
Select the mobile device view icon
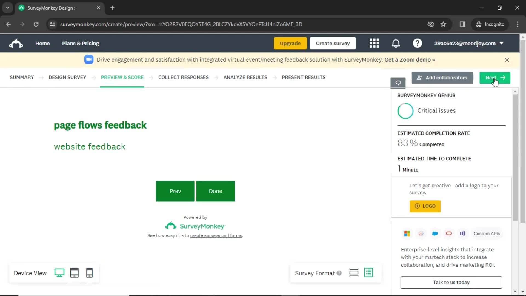click(x=89, y=273)
